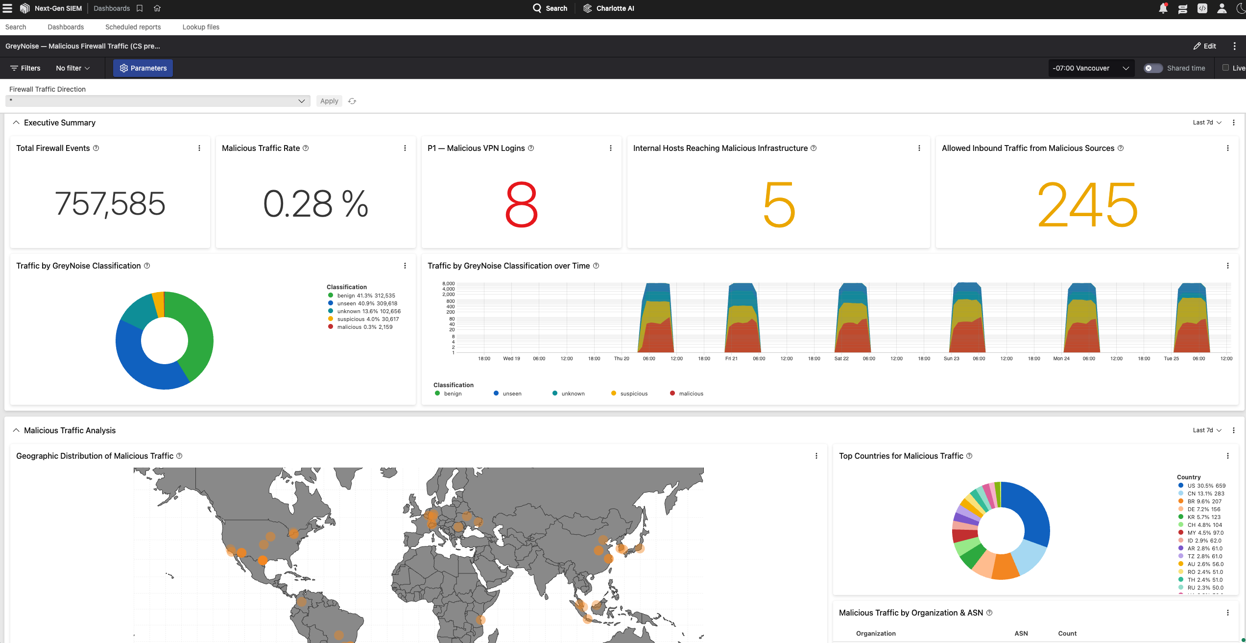Click the malicious red pie legend swatch
The height and width of the screenshot is (643, 1246).
331,327
